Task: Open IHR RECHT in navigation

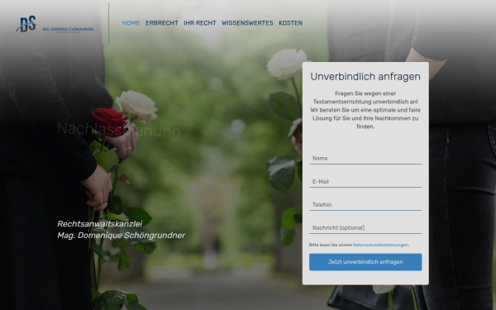Action: 200,23
